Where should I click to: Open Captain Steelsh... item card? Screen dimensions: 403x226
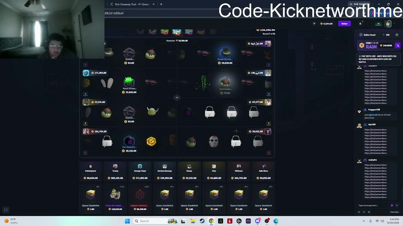pyautogui.click(x=140, y=198)
